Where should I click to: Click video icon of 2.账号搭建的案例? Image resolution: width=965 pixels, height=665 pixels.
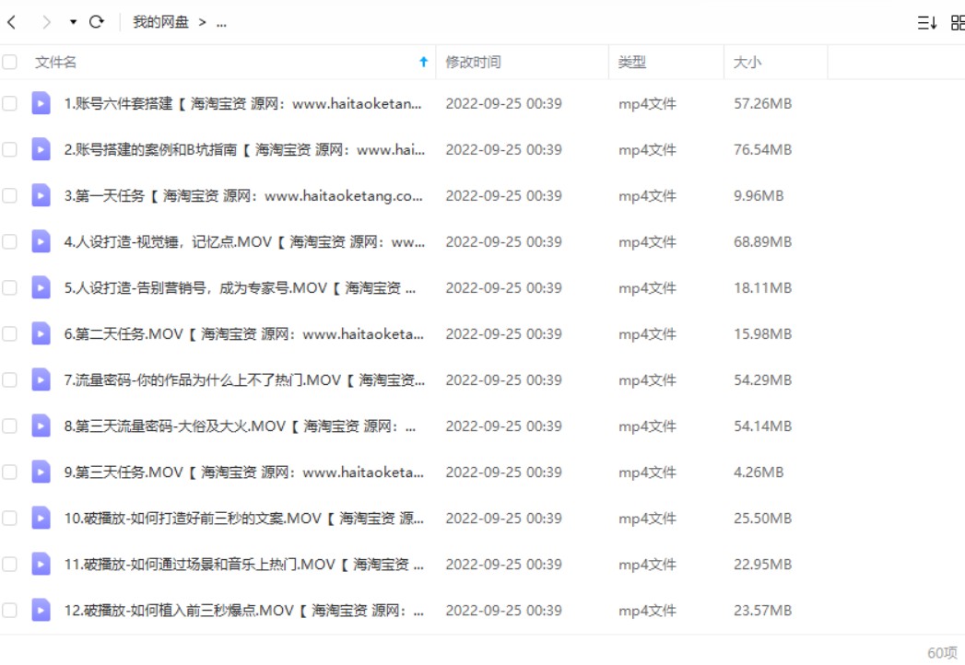point(41,149)
